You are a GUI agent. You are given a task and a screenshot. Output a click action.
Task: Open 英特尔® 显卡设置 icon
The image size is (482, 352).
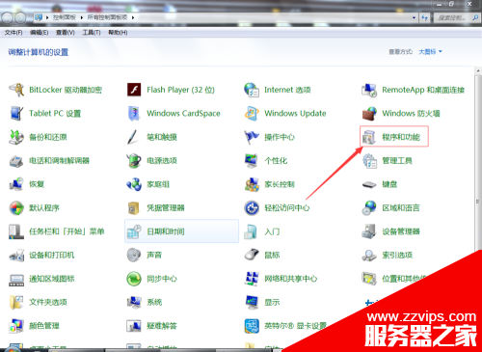click(252, 326)
